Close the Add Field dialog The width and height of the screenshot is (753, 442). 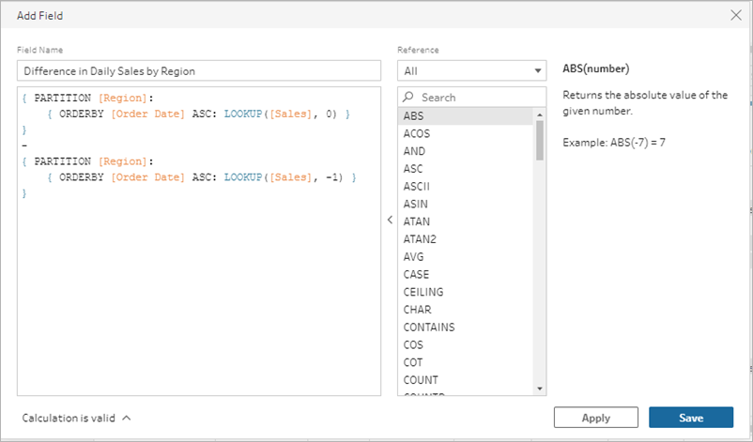(x=734, y=16)
